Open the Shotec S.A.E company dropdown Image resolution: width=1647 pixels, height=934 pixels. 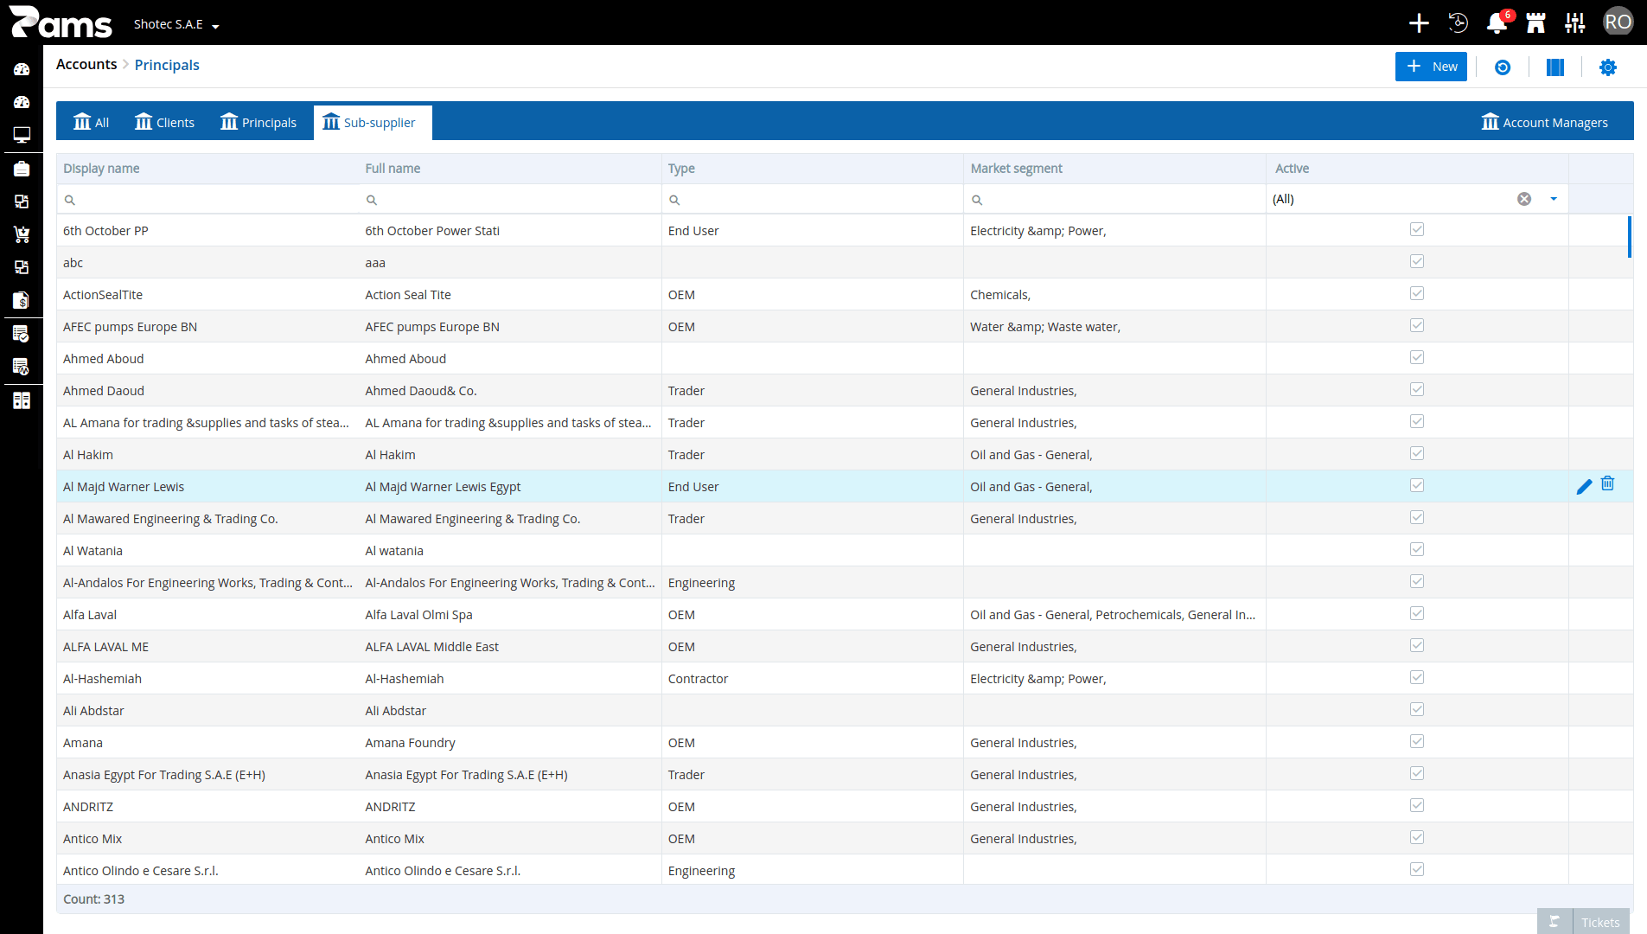(x=176, y=24)
